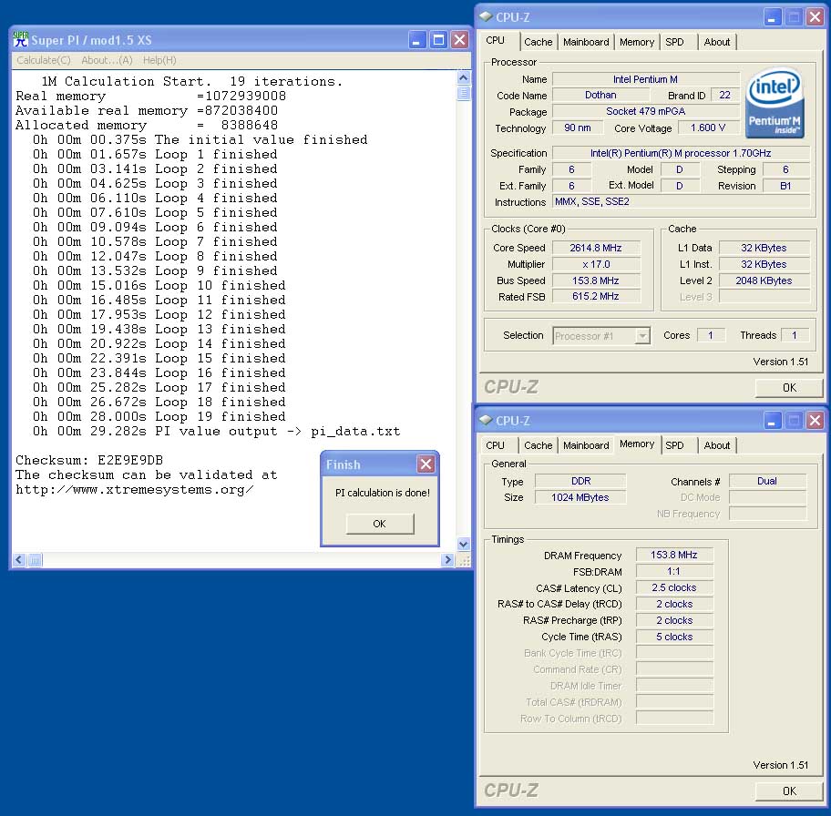The width and height of the screenshot is (831, 816).
Task: Open Mainboard tab in bottom CPU-Z window
Action: pos(586,445)
